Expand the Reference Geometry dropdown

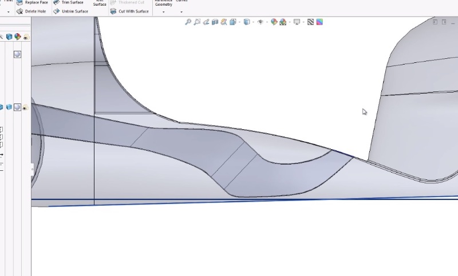[163, 11]
